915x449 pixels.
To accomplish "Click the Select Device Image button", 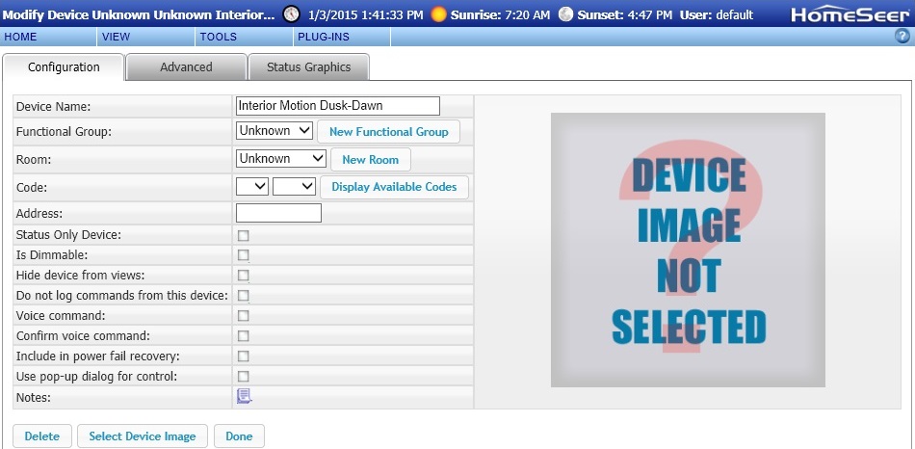I will click(x=143, y=436).
